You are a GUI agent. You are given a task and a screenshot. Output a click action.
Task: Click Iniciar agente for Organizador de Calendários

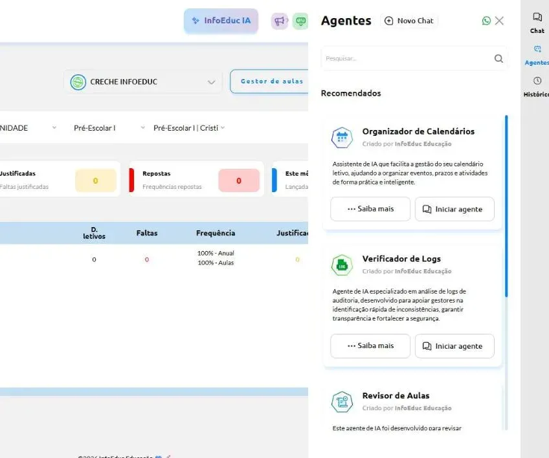pos(454,209)
